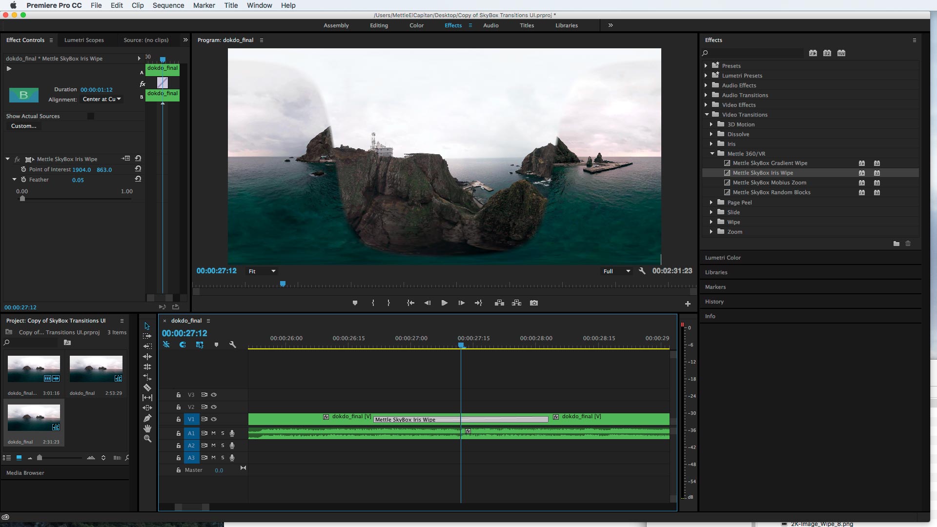
Task: Select the Mettle SkyBox Mobius Zoom transition
Action: click(x=769, y=182)
